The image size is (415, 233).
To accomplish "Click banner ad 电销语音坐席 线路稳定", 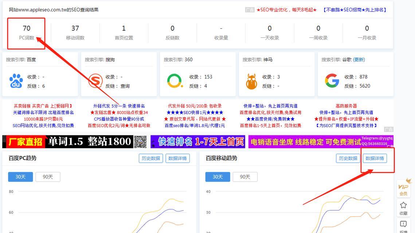I will pos(321,142).
